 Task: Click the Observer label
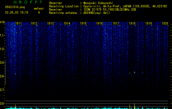tap(56, 3)
